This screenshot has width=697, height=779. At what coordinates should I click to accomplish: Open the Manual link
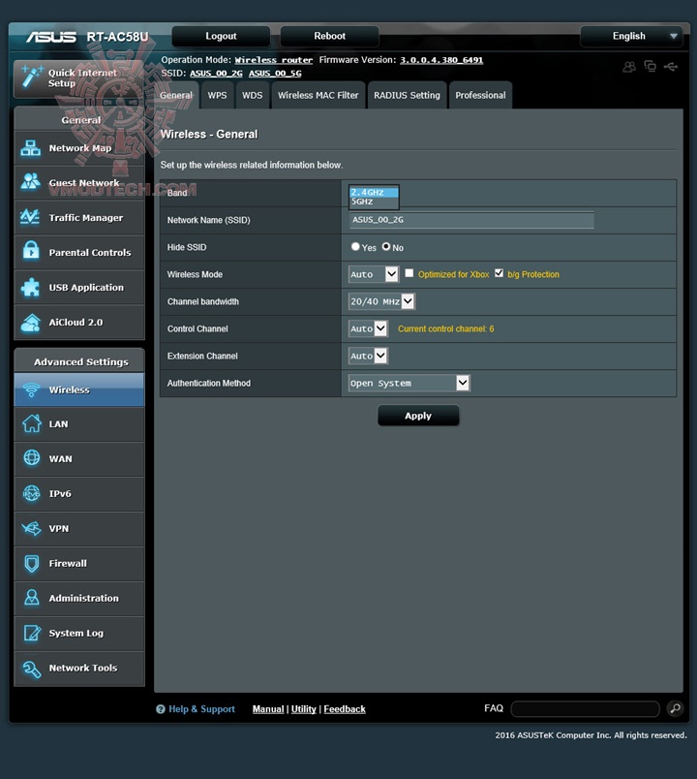[x=268, y=709]
